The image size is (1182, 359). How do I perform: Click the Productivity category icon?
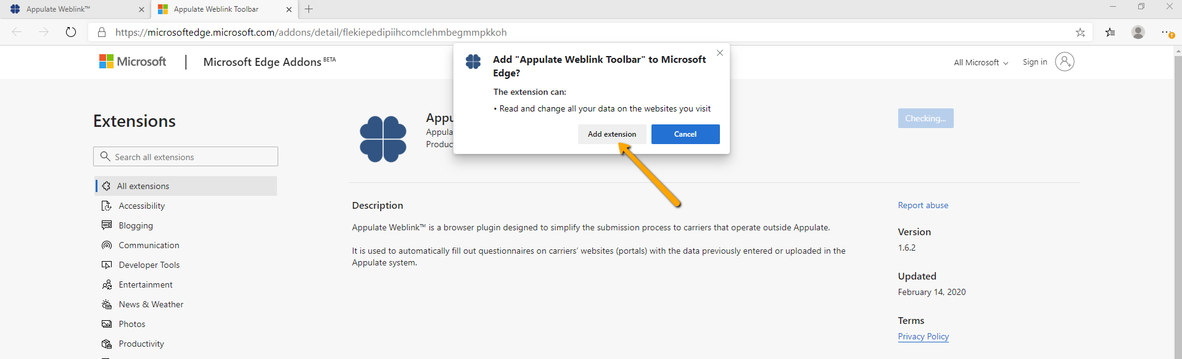107,344
